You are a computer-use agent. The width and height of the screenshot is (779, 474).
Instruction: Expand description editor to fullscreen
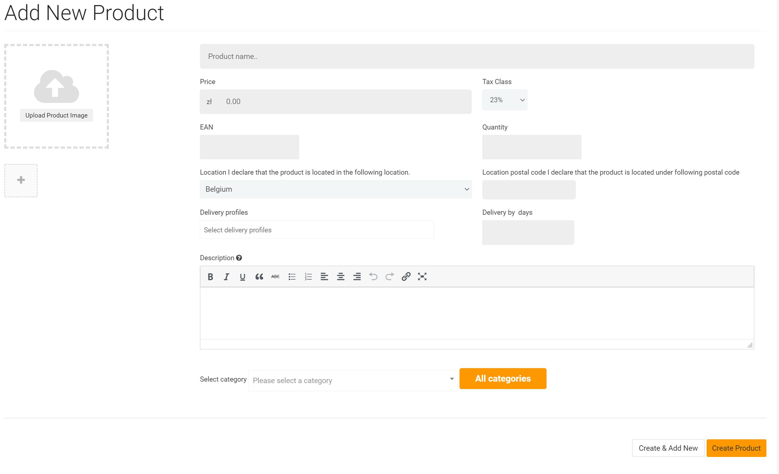(x=422, y=277)
